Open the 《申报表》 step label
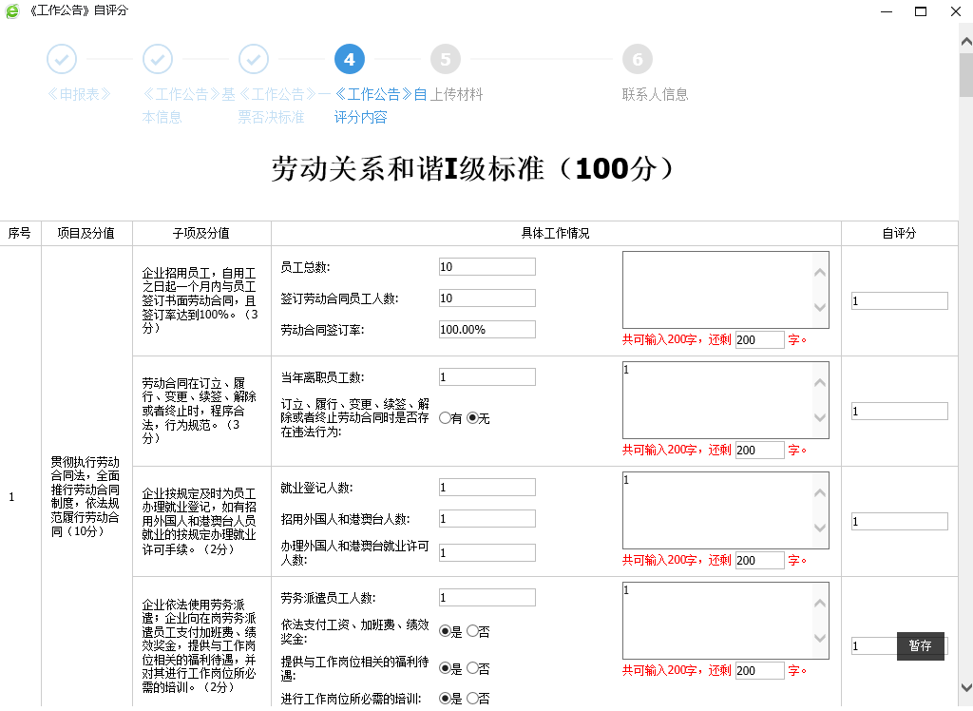Screen dimensions: 973x711 tap(79, 94)
